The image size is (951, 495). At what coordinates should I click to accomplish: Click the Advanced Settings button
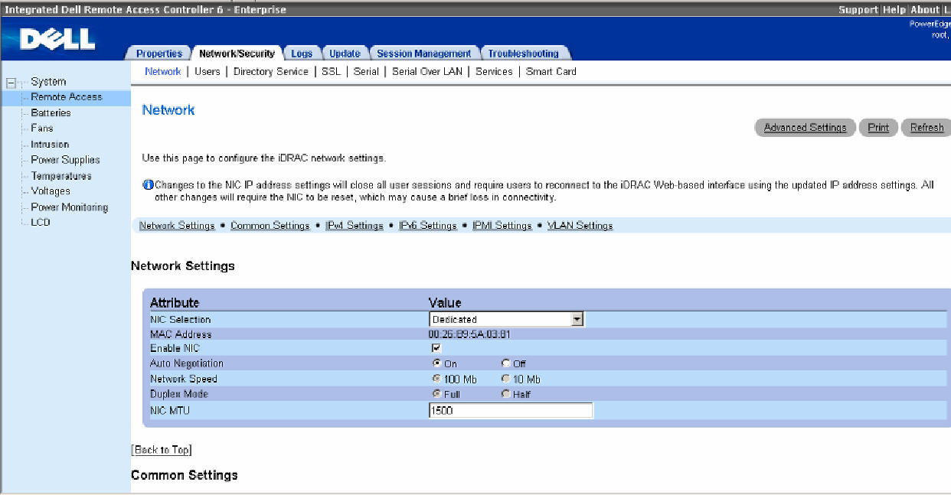click(806, 128)
